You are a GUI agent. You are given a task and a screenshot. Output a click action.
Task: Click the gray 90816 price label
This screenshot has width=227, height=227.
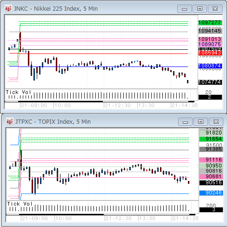click(x=211, y=171)
